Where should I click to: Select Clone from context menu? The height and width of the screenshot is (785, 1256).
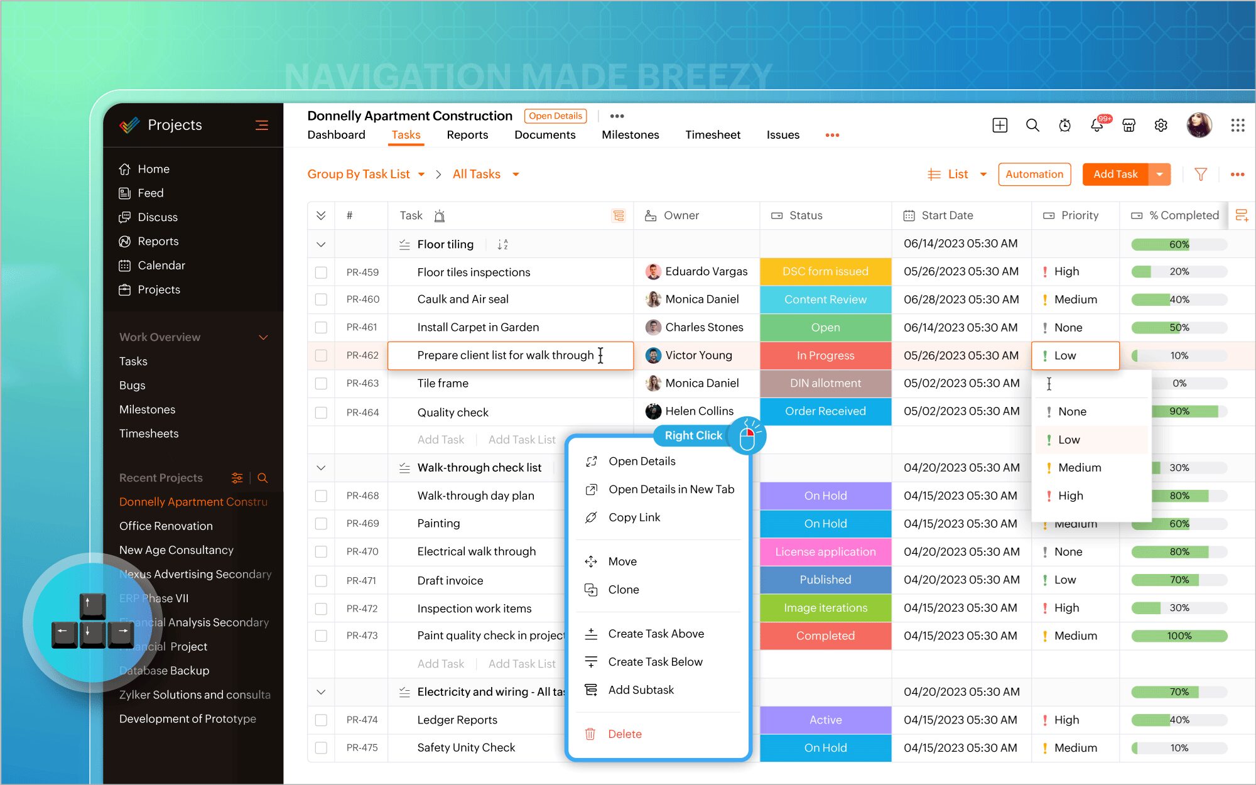624,589
